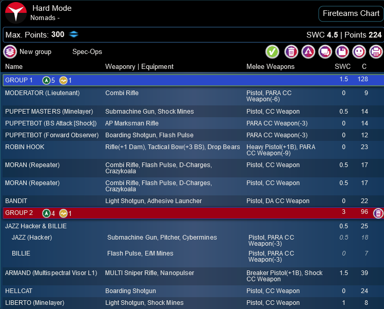
Task: Select the JAZZ Hacker & BILLIE entry
Action: tap(193, 226)
